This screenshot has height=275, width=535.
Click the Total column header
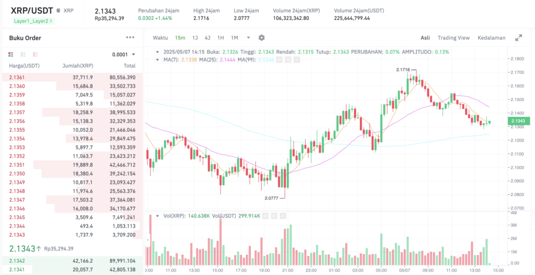[129, 66]
